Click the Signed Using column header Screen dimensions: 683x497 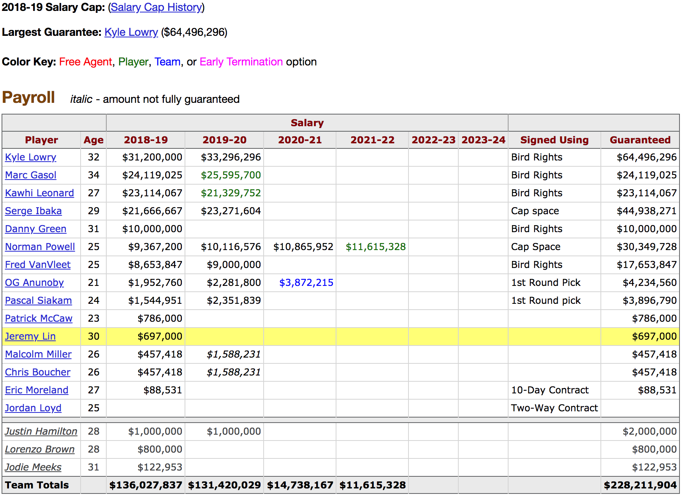[554, 140]
